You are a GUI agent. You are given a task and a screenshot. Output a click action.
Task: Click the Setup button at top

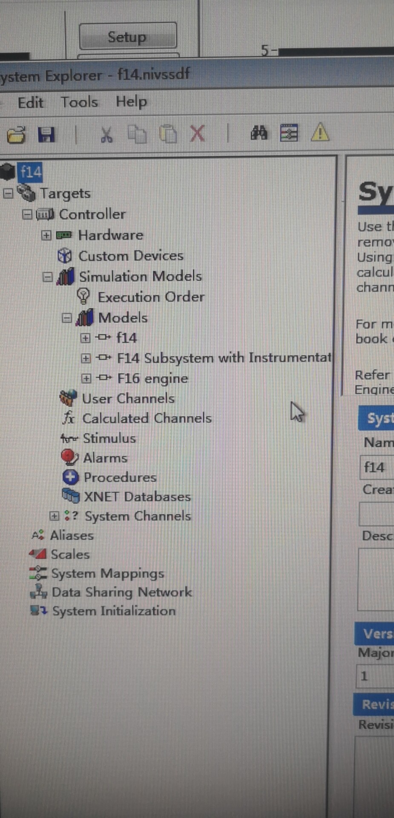click(x=128, y=37)
